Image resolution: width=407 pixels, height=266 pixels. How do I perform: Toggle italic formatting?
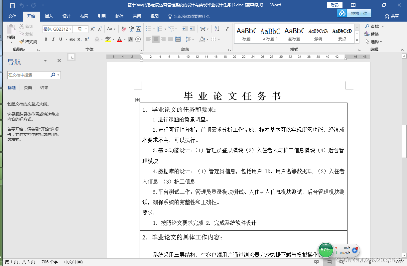(53, 39)
